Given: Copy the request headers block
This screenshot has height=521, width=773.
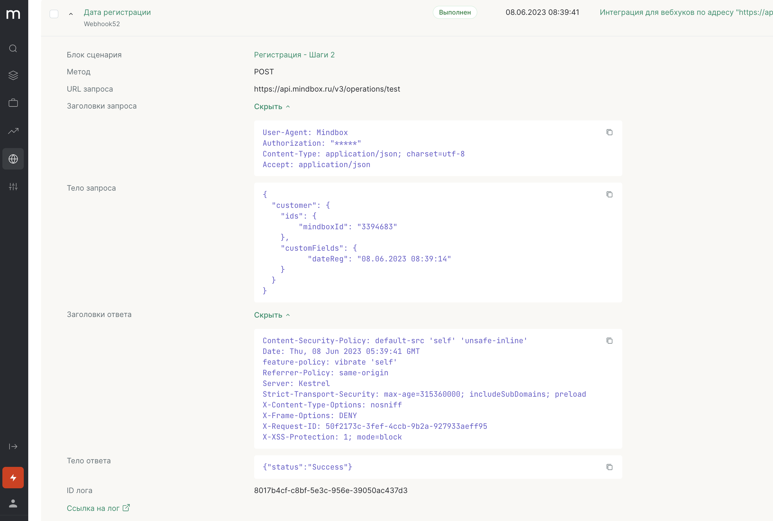Looking at the screenshot, I should pyautogui.click(x=609, y=132).
